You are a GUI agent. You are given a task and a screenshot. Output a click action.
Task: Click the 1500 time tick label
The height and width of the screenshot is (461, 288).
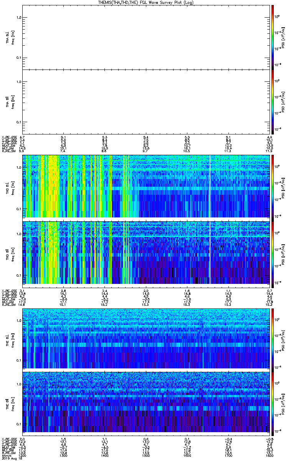(146, 455)
